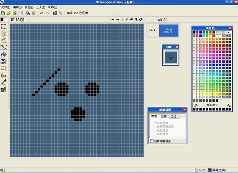Viewport: 238px width, 173px height.
Task: Select the 所有其他像素 radio button
Action: coord(155,126)
